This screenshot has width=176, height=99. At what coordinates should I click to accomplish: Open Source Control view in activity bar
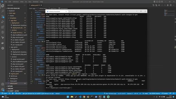[2, 16]
